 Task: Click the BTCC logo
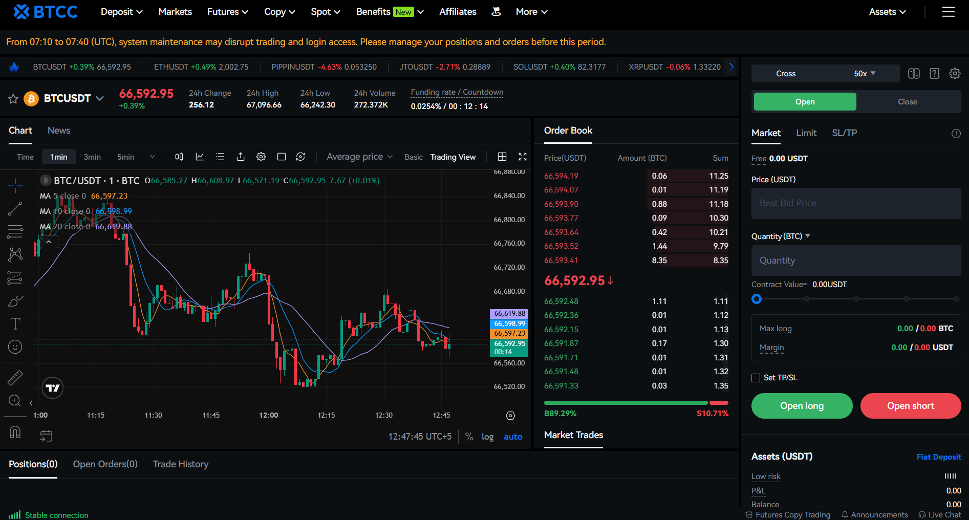pos(46,12)
